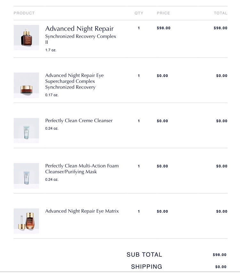Viewport: 240px width, 273px height.
Task: Click the 1.7 oz. size text
Action: click(51, 50)
